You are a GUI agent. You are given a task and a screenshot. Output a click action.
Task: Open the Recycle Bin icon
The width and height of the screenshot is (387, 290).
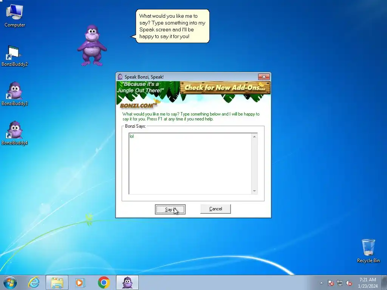(x=368, y=251)
